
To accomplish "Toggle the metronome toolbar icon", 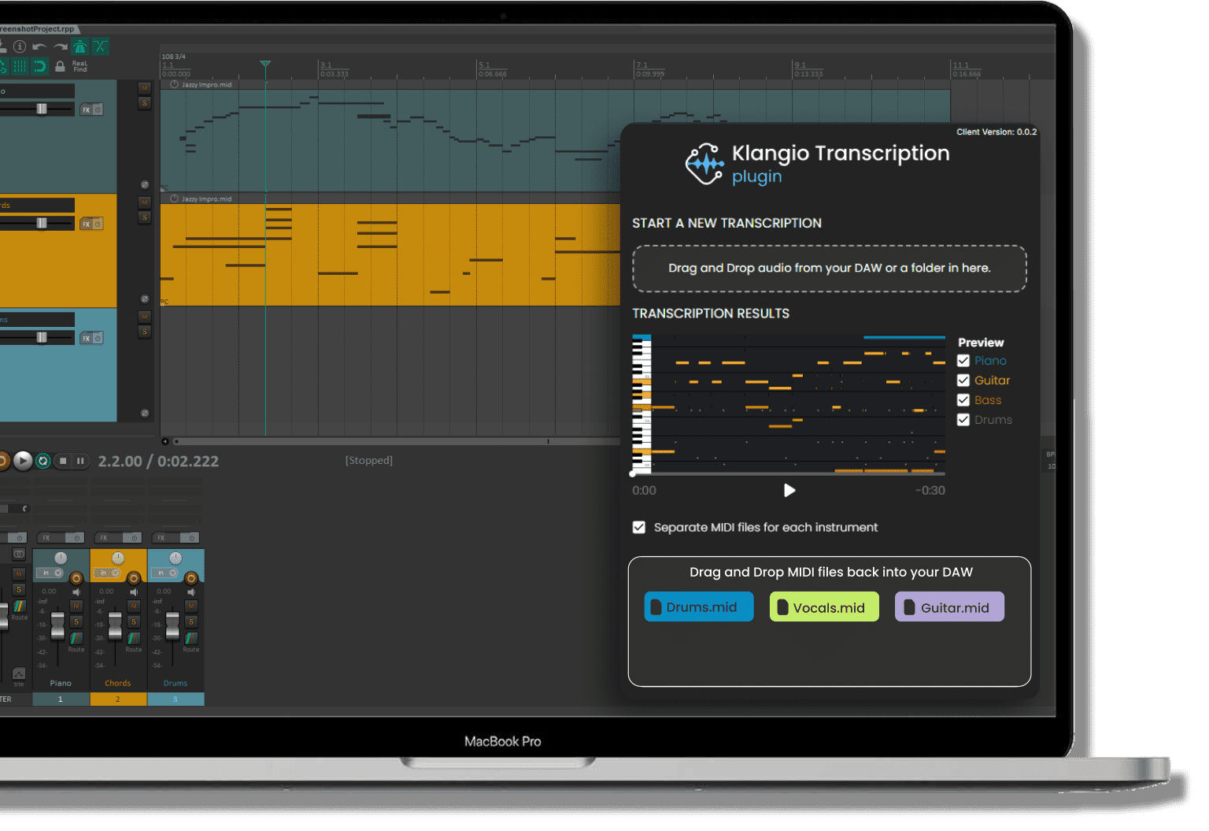I will click(79, 46).
